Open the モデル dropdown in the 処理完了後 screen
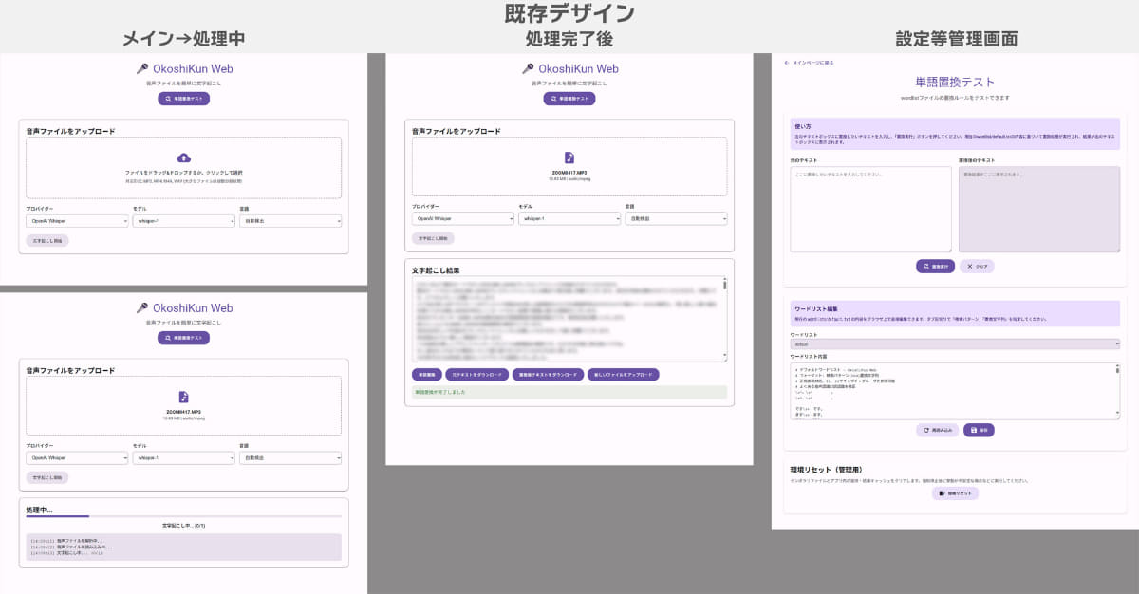 [x=569, y=218]
